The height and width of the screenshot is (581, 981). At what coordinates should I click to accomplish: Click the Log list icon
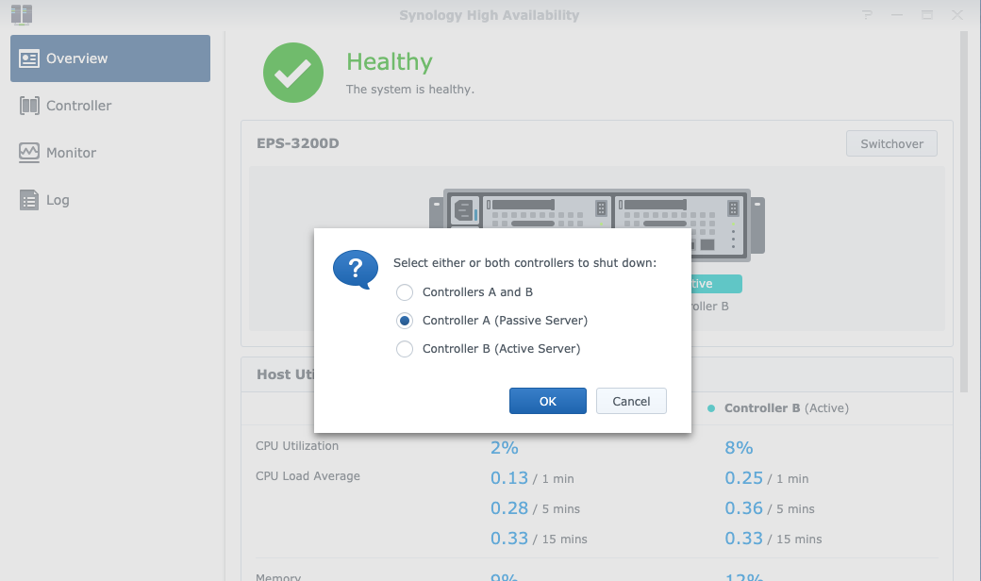(x=29, y=200)
